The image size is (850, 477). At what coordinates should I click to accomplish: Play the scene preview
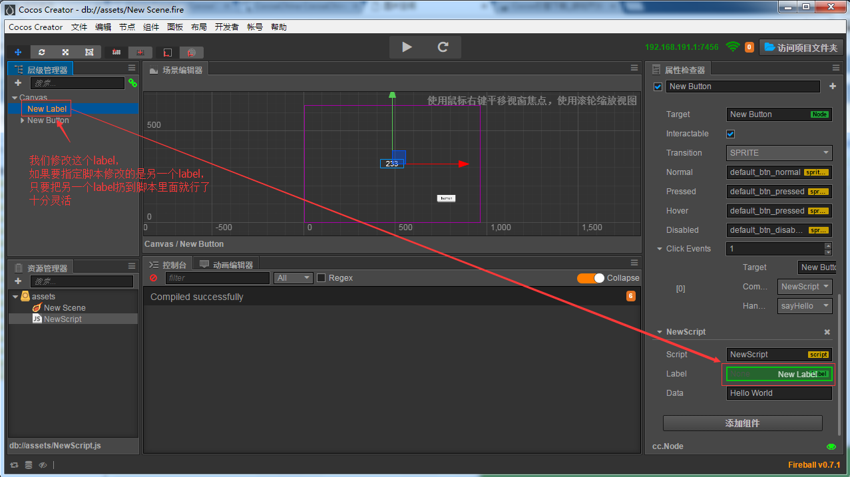point(407,47)
